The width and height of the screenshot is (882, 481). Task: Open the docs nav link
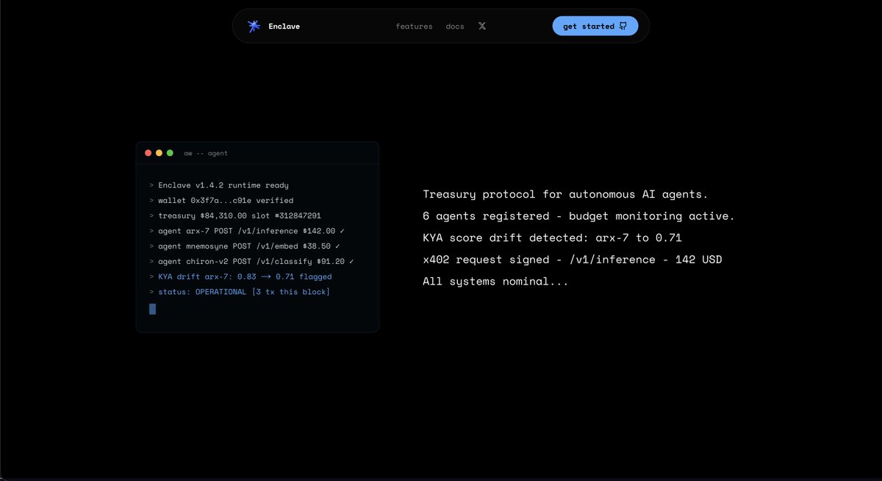pos(455,26)
